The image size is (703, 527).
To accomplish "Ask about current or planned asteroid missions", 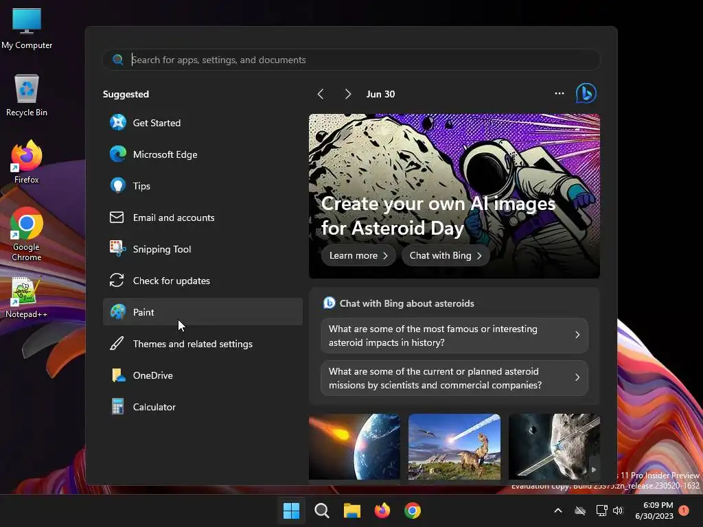I will tap(454, 378).
